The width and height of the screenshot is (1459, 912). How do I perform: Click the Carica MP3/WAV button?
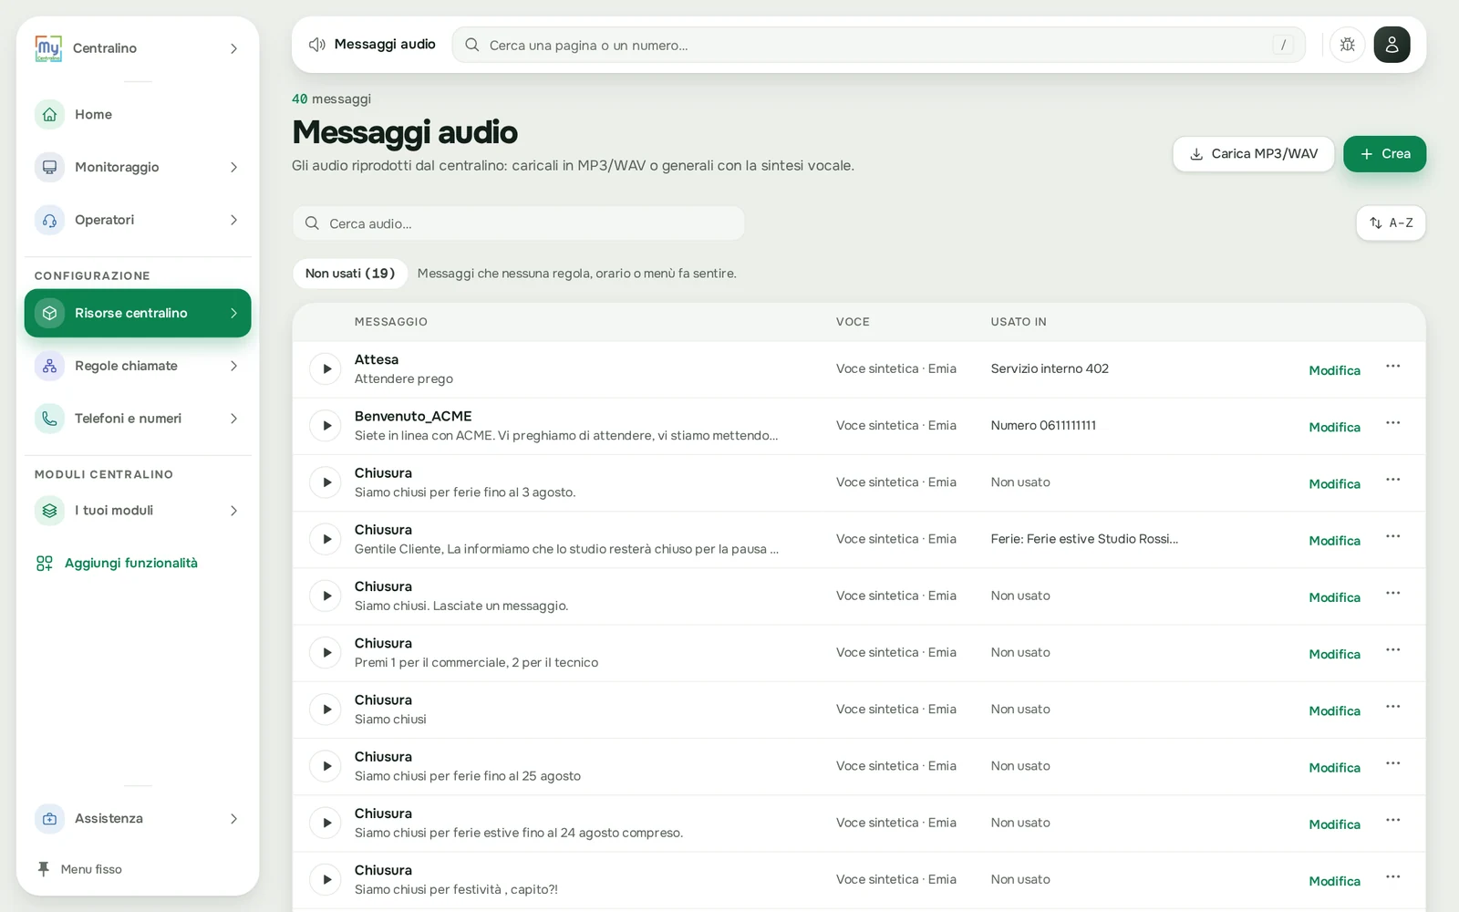[1253, 154]
